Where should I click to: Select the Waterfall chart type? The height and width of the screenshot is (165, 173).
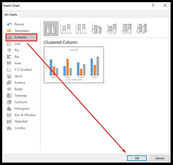coord(21,122)
